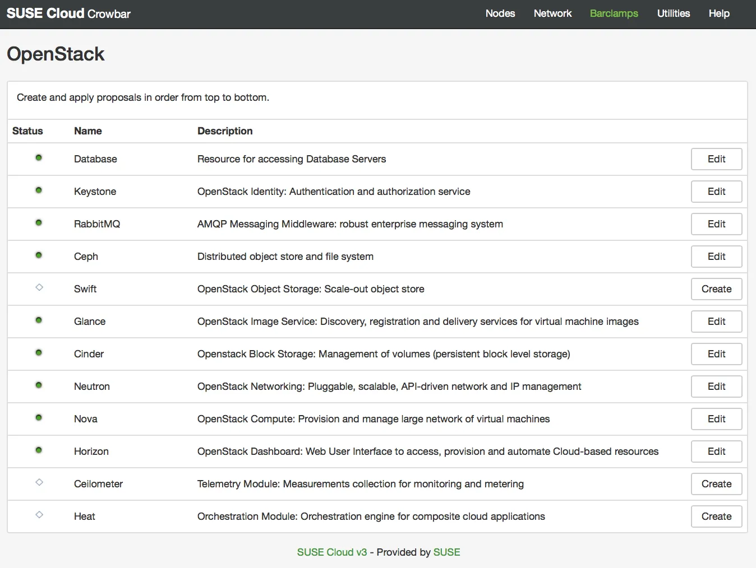Click the Glance green status dot

click(x=39, y=320)
